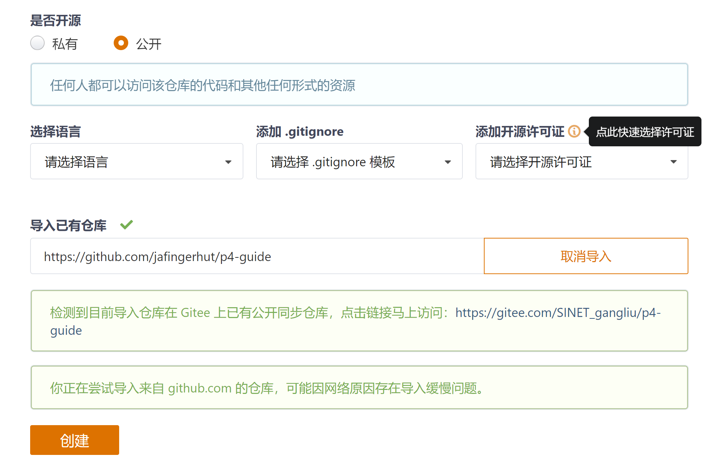Click the 公开 label text
Viewport: 708px width, 460px height.
click(149, 44)
